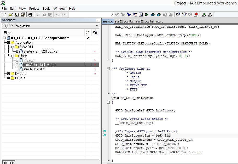
Task: Open the Edit menu
Action: click(13, 9)
